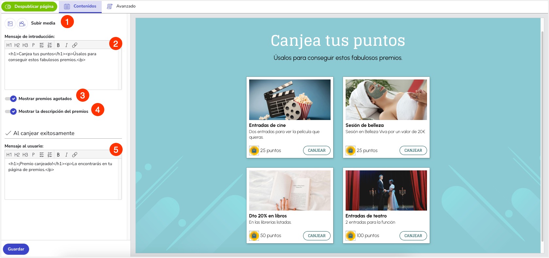
Task: Click the points icon on Entradas de cine
Action: pyautogui.click(x=254, y=151)
